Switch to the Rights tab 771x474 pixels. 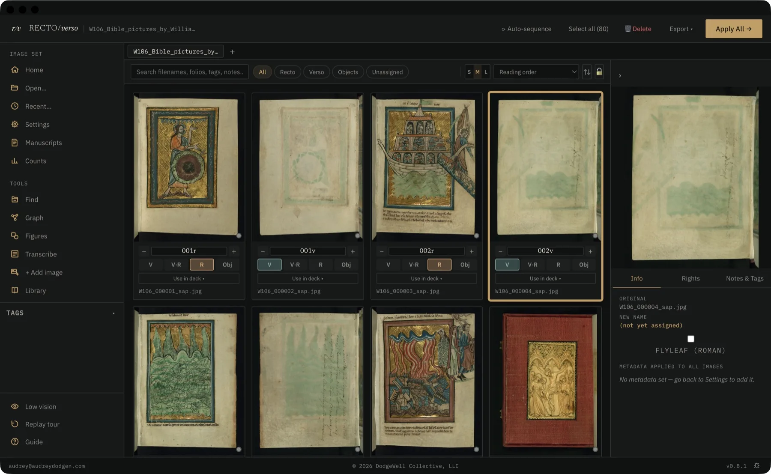(x=690, y=278)
